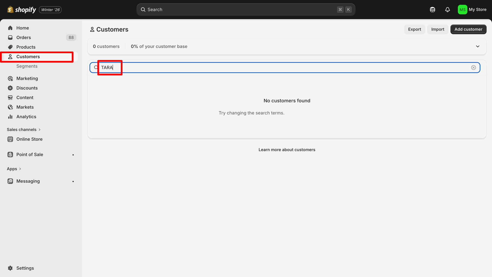Go to Analytics bar chart icon
Image resolution: width=492 pixels, height=277 pixels.
tap(10, 117)
